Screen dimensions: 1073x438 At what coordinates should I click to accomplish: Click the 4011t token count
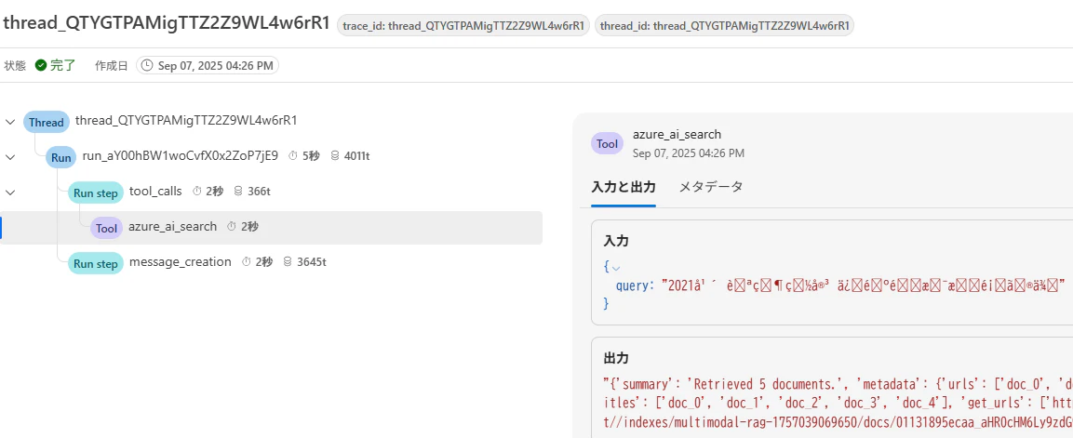[357, 156]
